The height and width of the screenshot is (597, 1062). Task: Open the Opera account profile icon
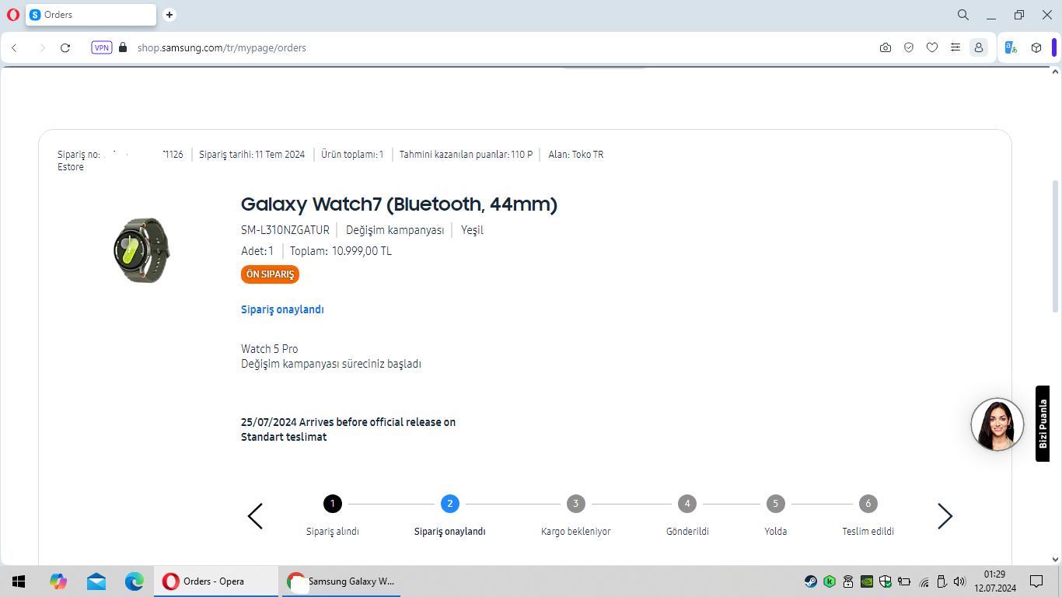point(979,47)
